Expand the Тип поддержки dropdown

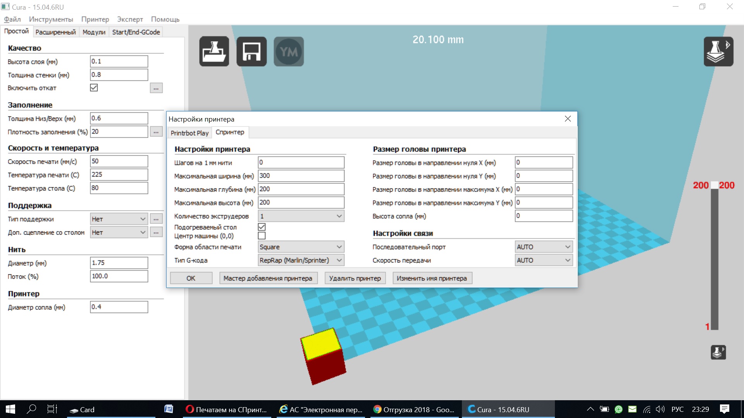119,219
